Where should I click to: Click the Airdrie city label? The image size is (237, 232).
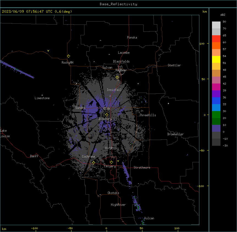point(111,148)
